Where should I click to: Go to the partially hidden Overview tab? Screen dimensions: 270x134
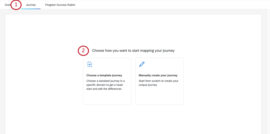click(x=7, y=5)
